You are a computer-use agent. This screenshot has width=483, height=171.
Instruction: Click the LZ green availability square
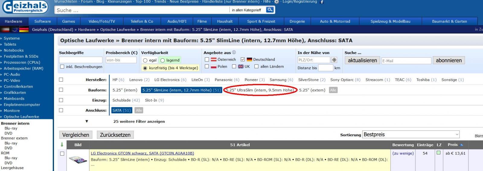tap(439, 153)
